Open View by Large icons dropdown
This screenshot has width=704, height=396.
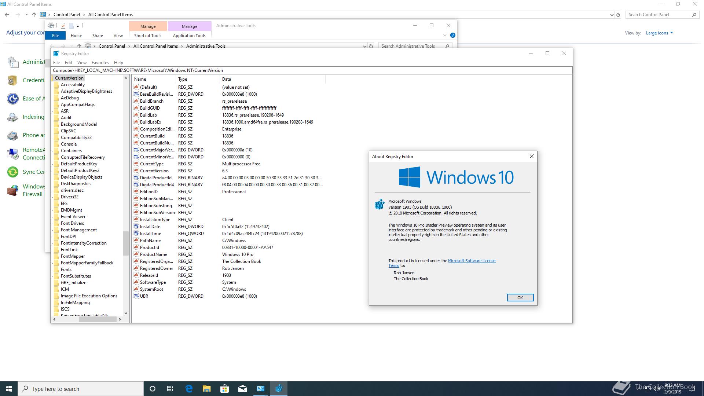pos(659,33)
